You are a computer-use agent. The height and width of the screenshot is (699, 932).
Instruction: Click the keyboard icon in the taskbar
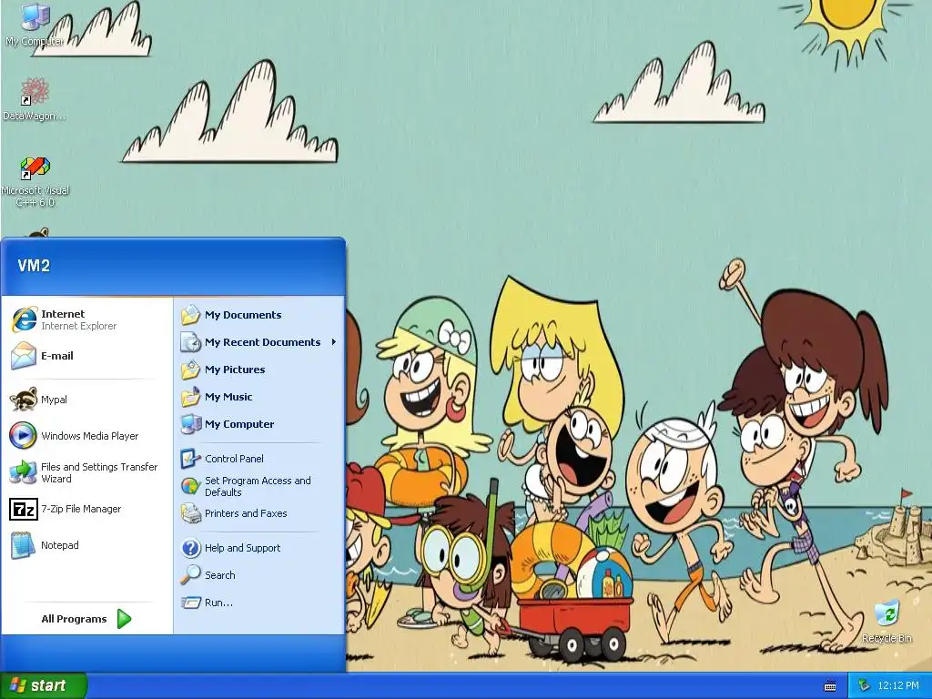[830, 686]
